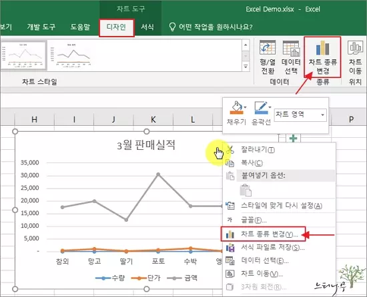Click the paste option clipboard icon
367x297 pixels.
click(x=246, y=190)
